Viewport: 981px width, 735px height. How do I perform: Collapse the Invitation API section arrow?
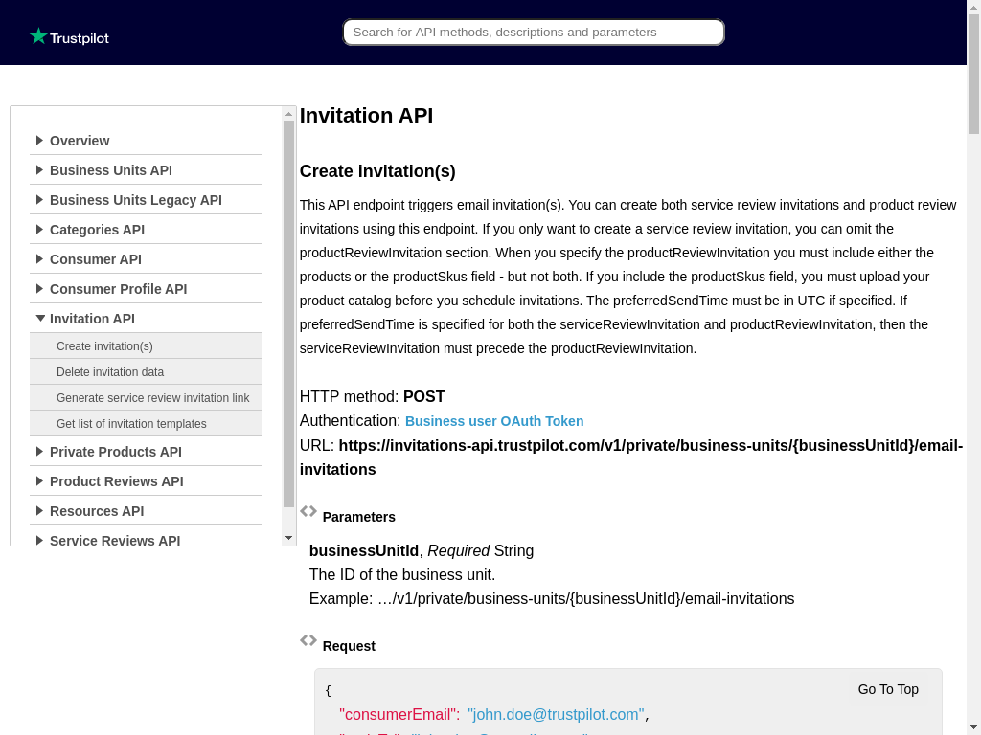point(40,319)
